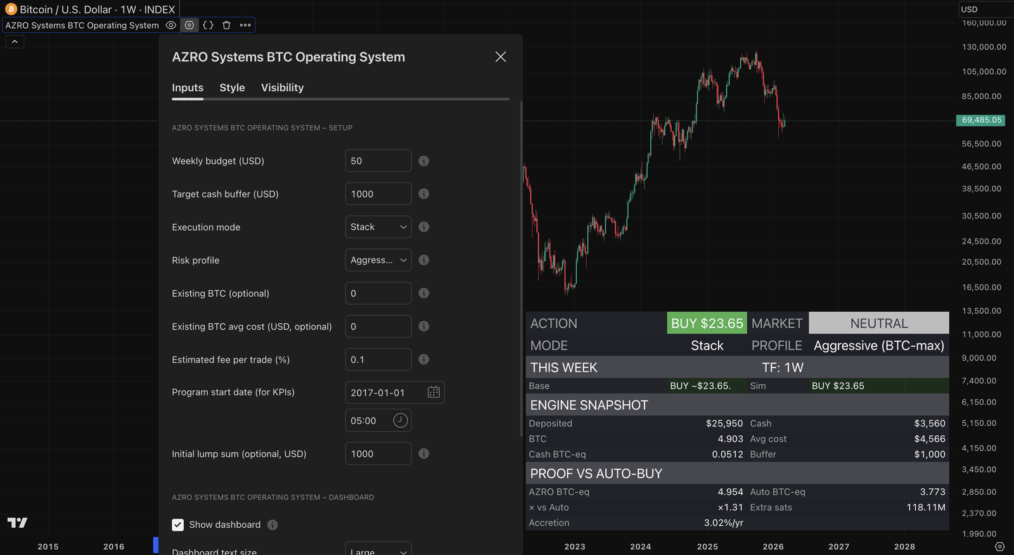Click the Aggressive (BTC-max) profile cell
Image resolution: width=1014 pixels, height=555 pixels.
tap(879, 345)
